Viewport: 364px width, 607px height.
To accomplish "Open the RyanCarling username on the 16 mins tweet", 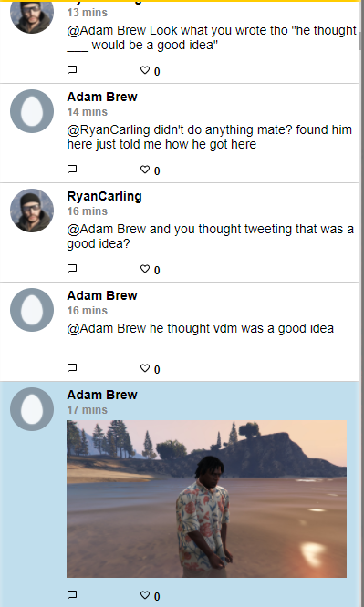I will coord(104,196).
